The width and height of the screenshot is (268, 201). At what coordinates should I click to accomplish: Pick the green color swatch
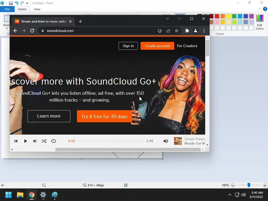click(x=234, y=16)
